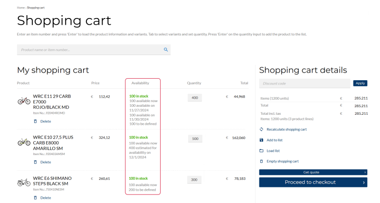Focus the Discount code field
The image size is (380, 203).
coord(304,83)
